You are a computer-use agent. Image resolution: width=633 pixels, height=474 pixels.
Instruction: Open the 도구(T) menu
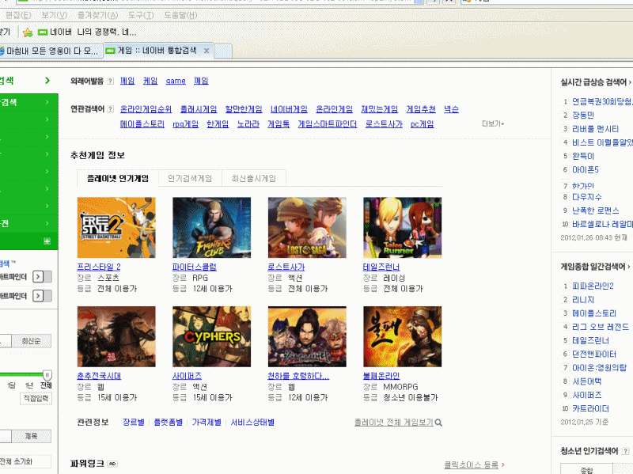click(x=141, y=15)
